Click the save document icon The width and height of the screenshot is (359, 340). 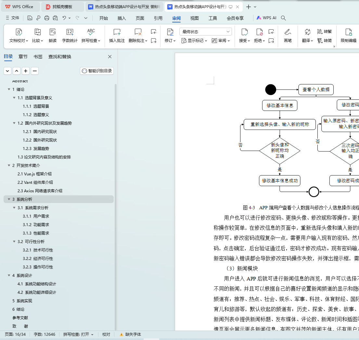(x=30, y=18)
